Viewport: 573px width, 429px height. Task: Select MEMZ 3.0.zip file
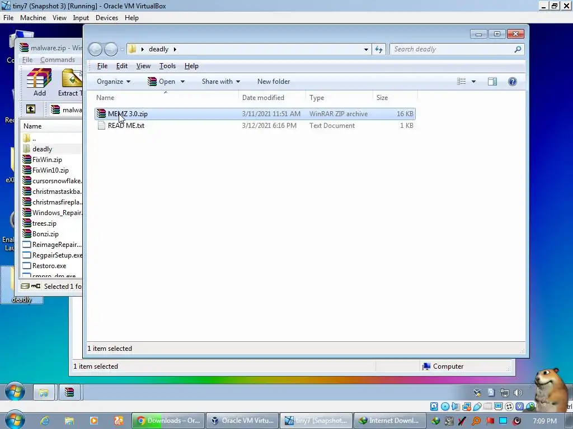(255, 114)
